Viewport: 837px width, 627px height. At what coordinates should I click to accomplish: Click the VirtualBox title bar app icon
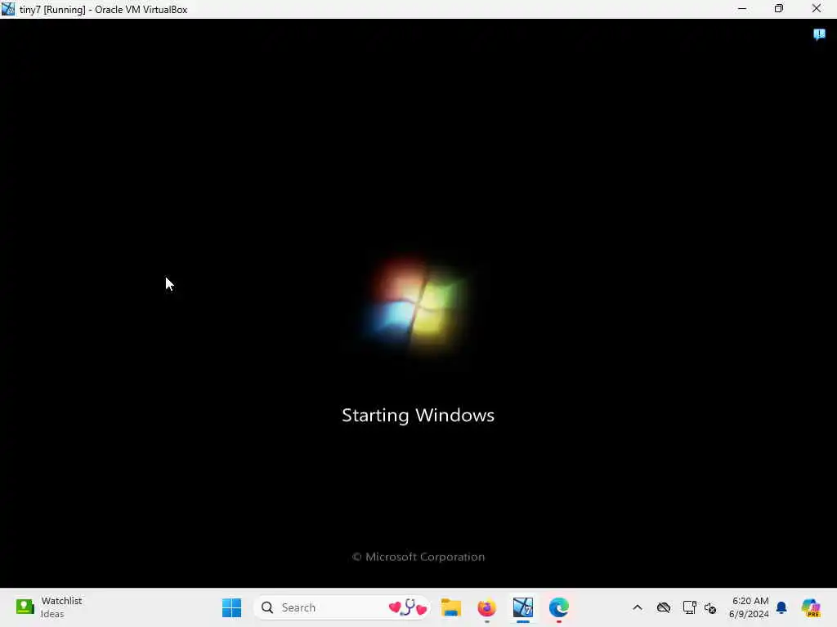8,9
